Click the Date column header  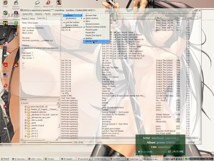(x=180, y=18)
